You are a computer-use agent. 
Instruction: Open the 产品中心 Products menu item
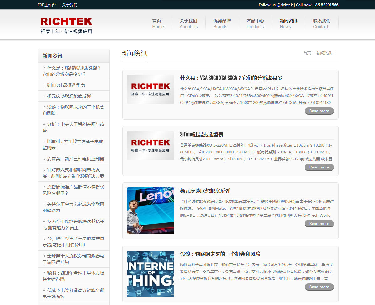[x=255, y=24]
